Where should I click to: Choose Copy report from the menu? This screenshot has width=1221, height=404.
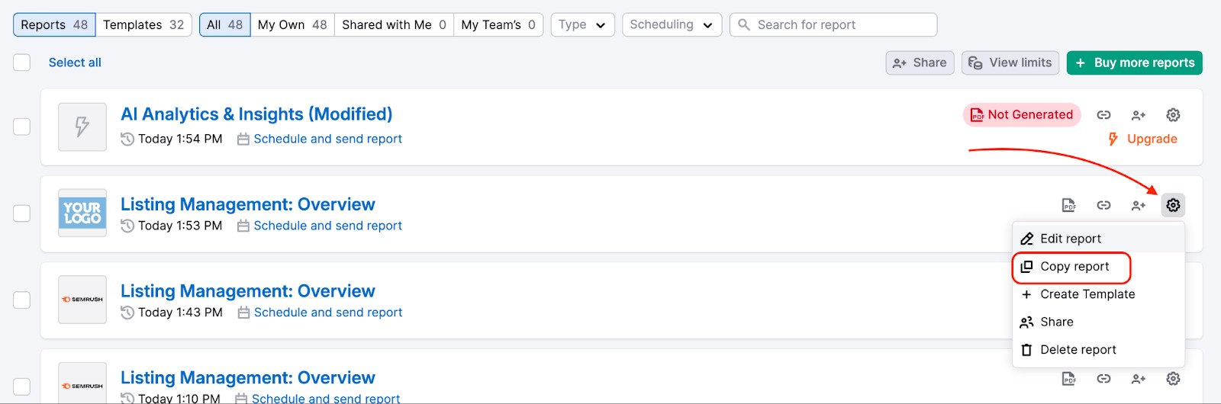point(1074,267)
